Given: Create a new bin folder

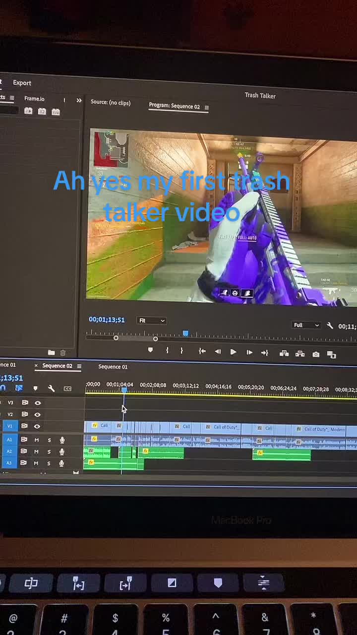Looking at the screenshot, I should 51,352.
